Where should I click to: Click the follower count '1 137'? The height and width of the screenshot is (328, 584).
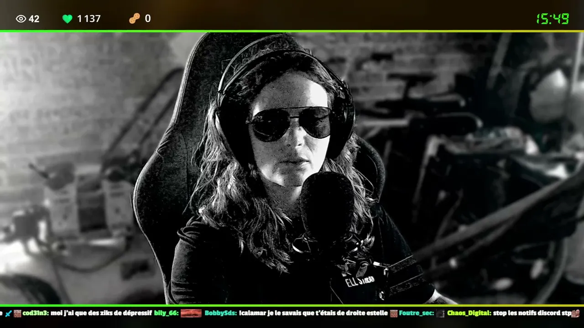click(x=89, y=19)
